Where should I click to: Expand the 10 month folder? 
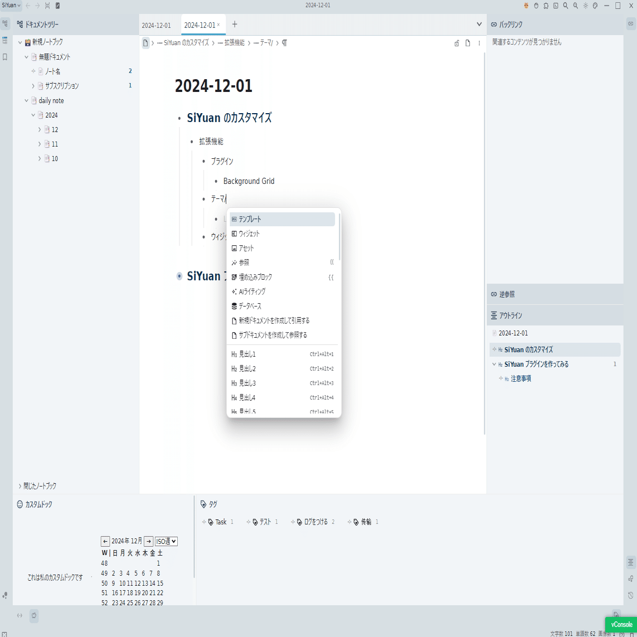point(40,158)
